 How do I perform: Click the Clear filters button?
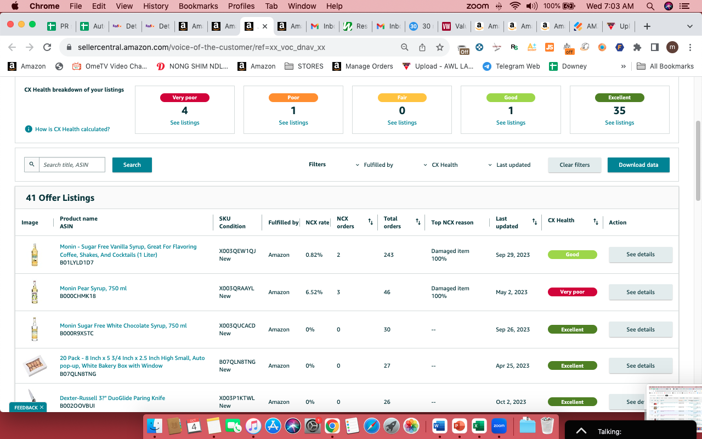(575, 165)
